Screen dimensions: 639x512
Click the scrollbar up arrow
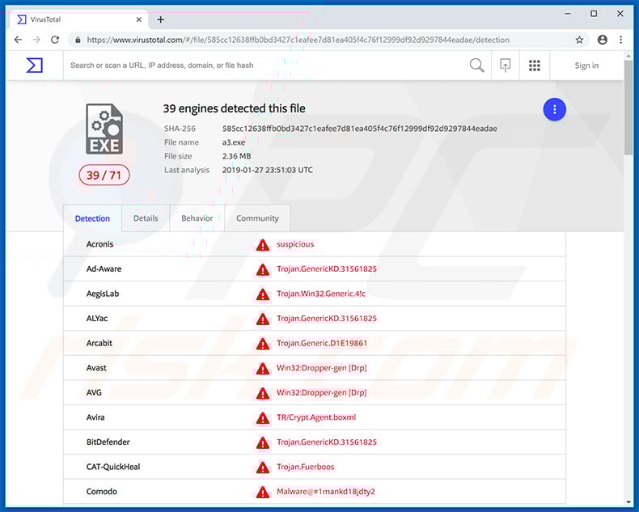tap(628, 55)
